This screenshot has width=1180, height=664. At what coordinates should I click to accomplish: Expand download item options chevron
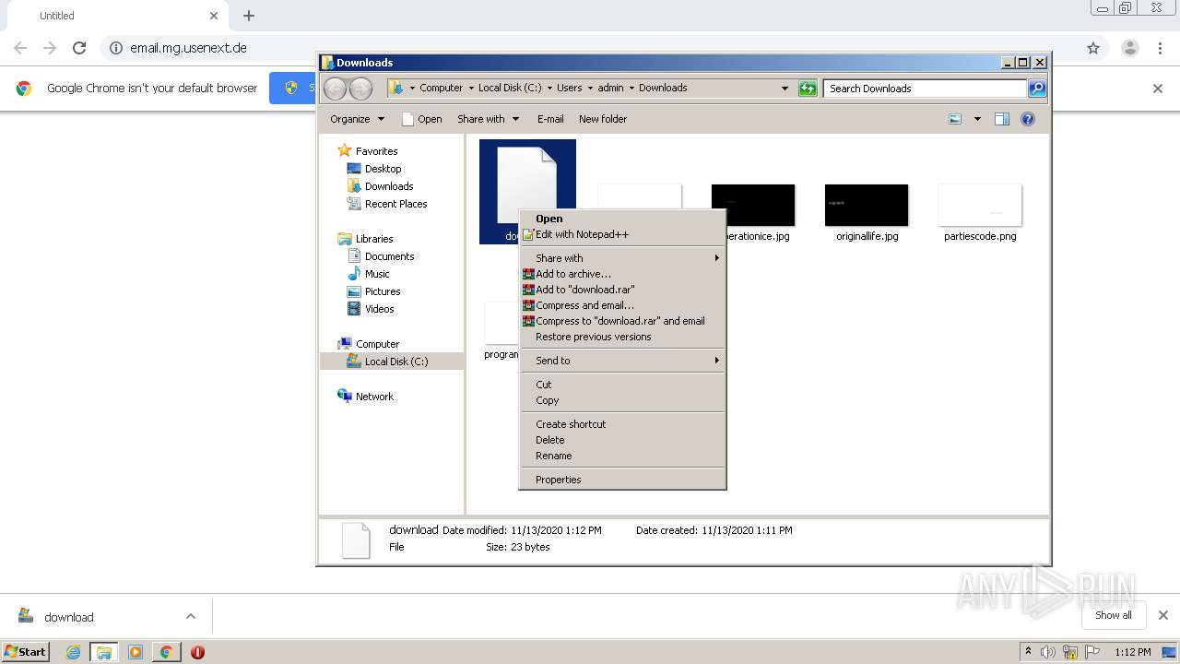pos(191,616)
